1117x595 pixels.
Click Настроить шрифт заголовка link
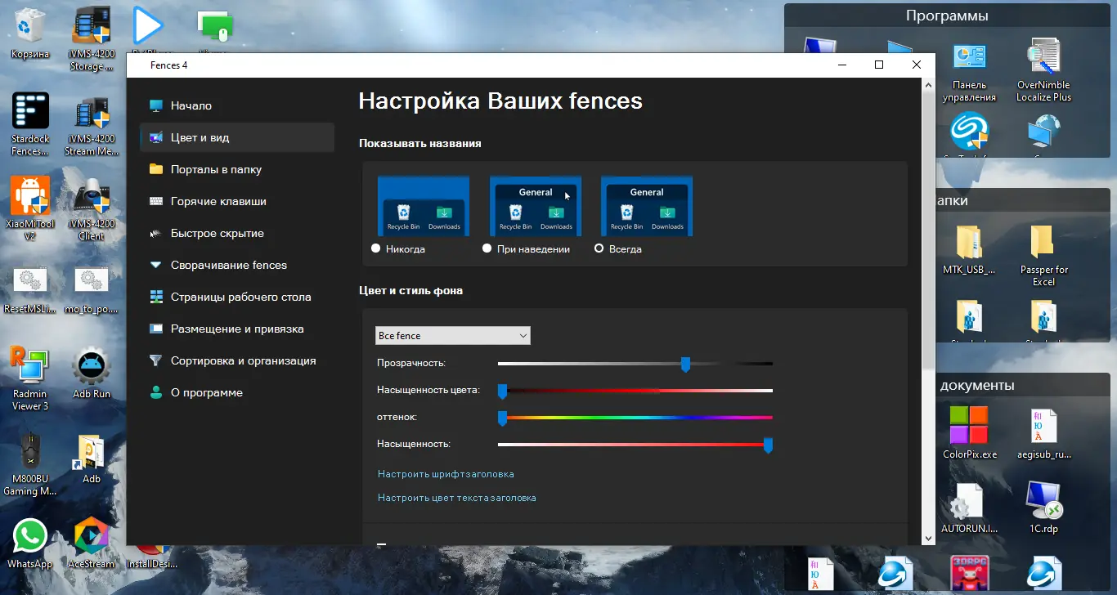446,473
